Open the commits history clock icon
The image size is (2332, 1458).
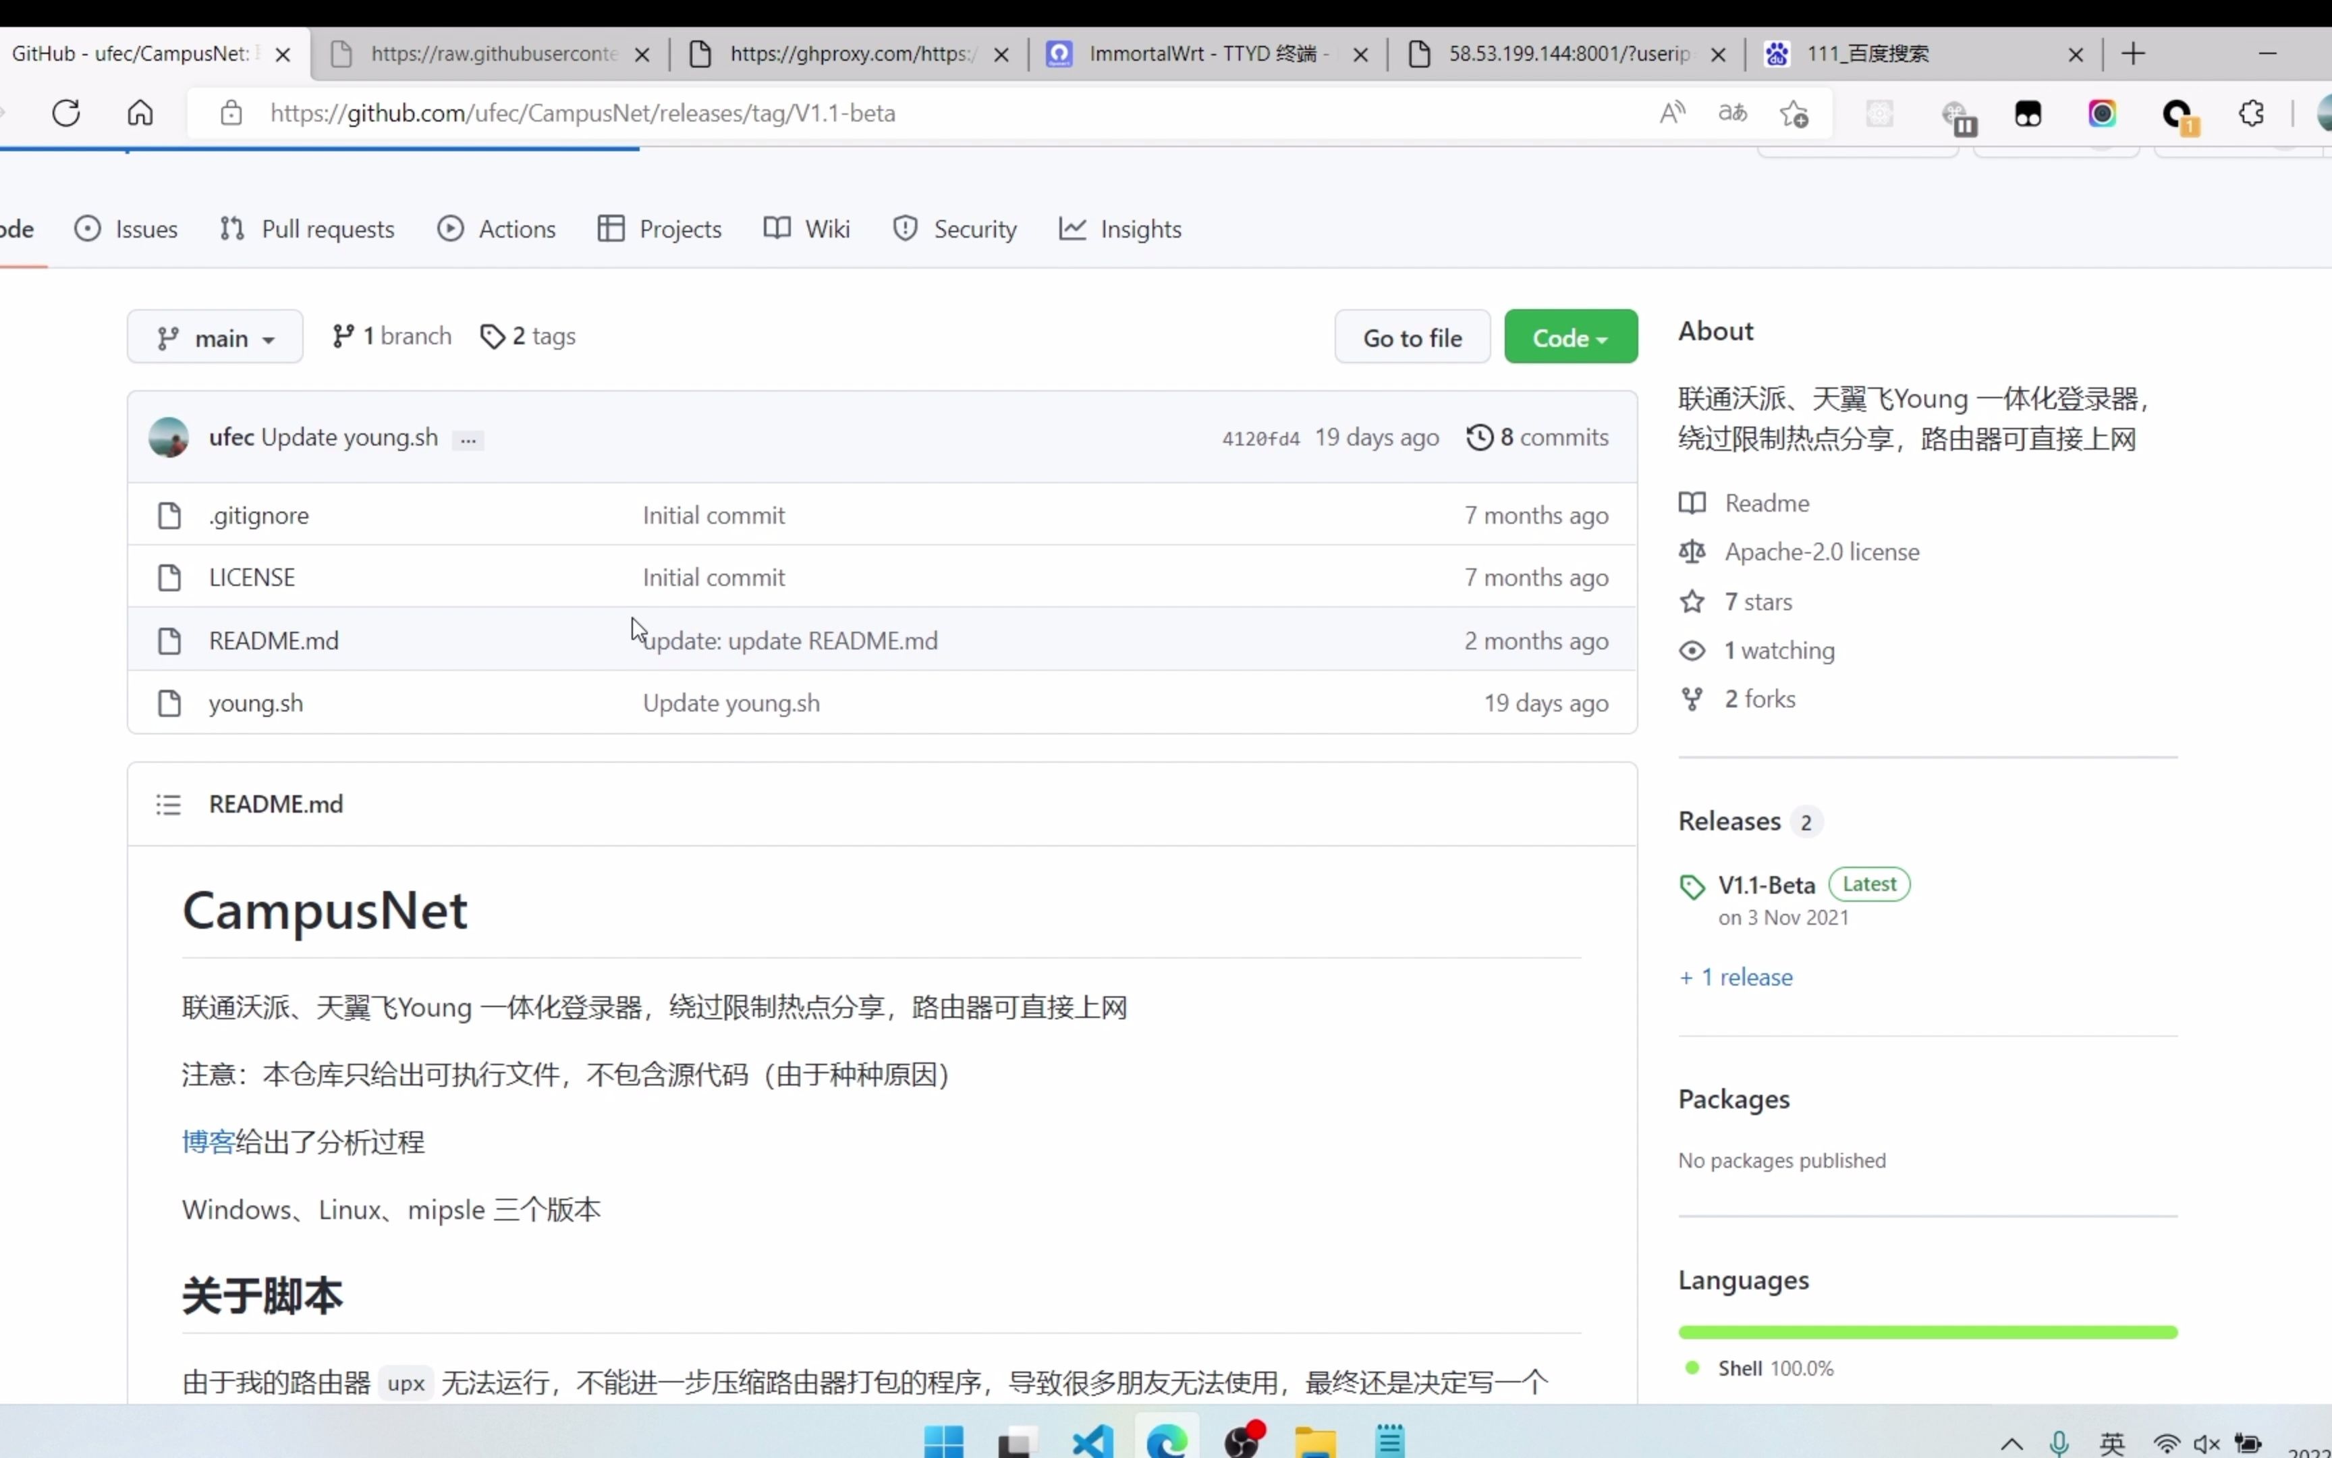pos(1479,437)
